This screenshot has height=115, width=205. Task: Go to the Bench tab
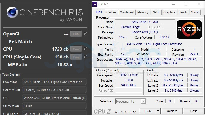pyautogui.click(x=183, y=12)
